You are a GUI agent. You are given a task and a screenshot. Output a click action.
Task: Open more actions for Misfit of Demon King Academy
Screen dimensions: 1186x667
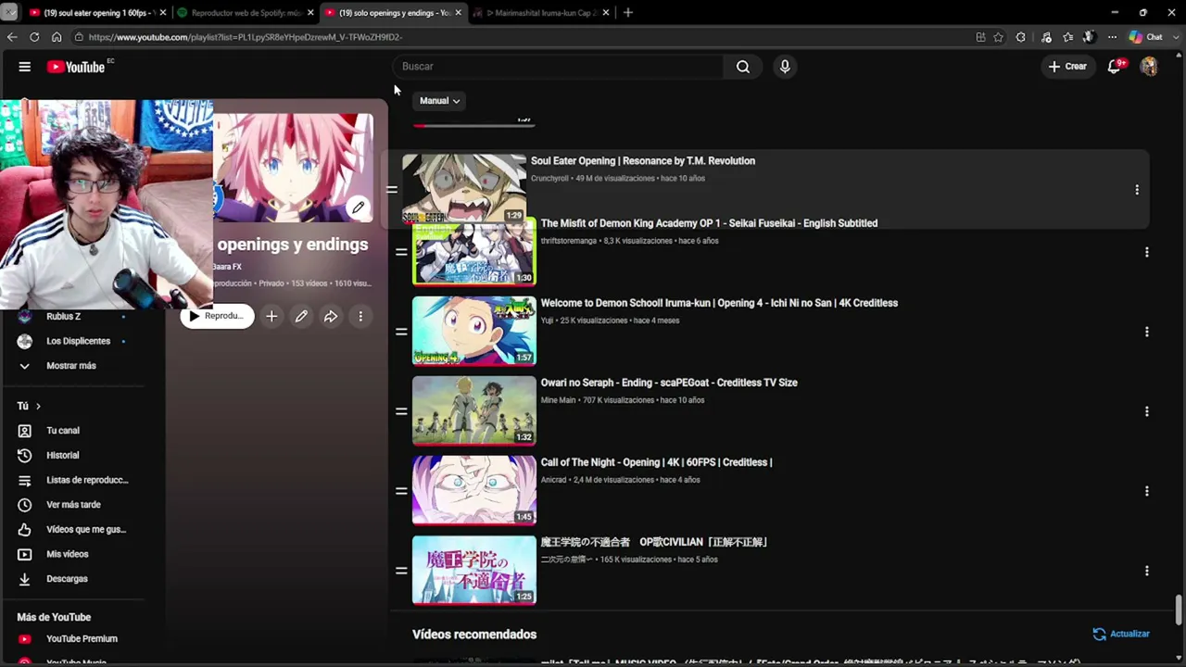(x=1147, y=252)
